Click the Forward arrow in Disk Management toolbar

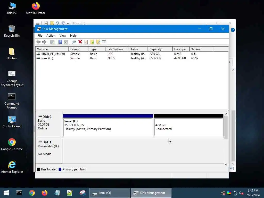(44, 42)
